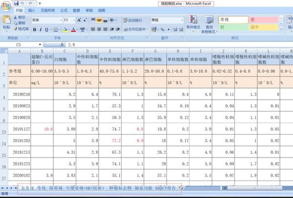
Task: Decrease the cell indent
Action: tap(112, 29)
